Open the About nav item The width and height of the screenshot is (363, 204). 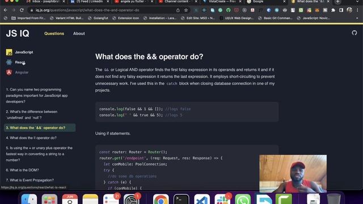tap(79, 33)
